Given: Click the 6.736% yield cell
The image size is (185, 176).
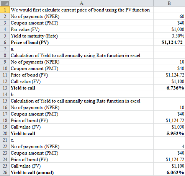Looking at the screenshot, I should (x=169, y=88).
